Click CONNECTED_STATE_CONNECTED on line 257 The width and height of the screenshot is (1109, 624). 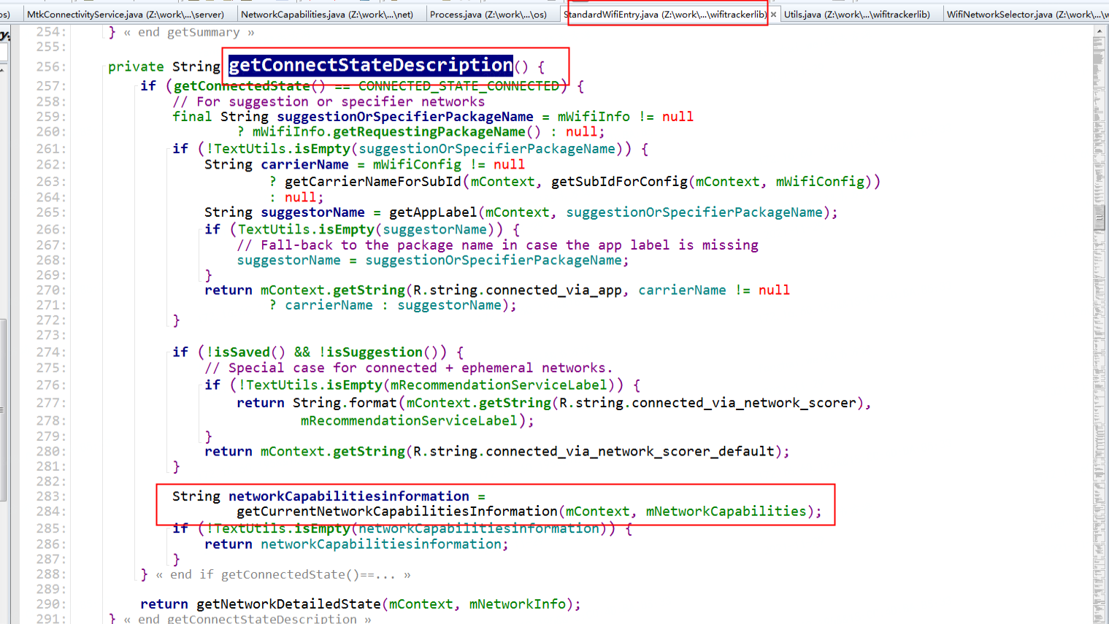point(458,85)
